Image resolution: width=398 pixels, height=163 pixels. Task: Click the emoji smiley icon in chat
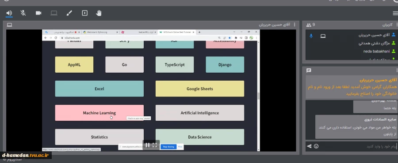[316, 146]
